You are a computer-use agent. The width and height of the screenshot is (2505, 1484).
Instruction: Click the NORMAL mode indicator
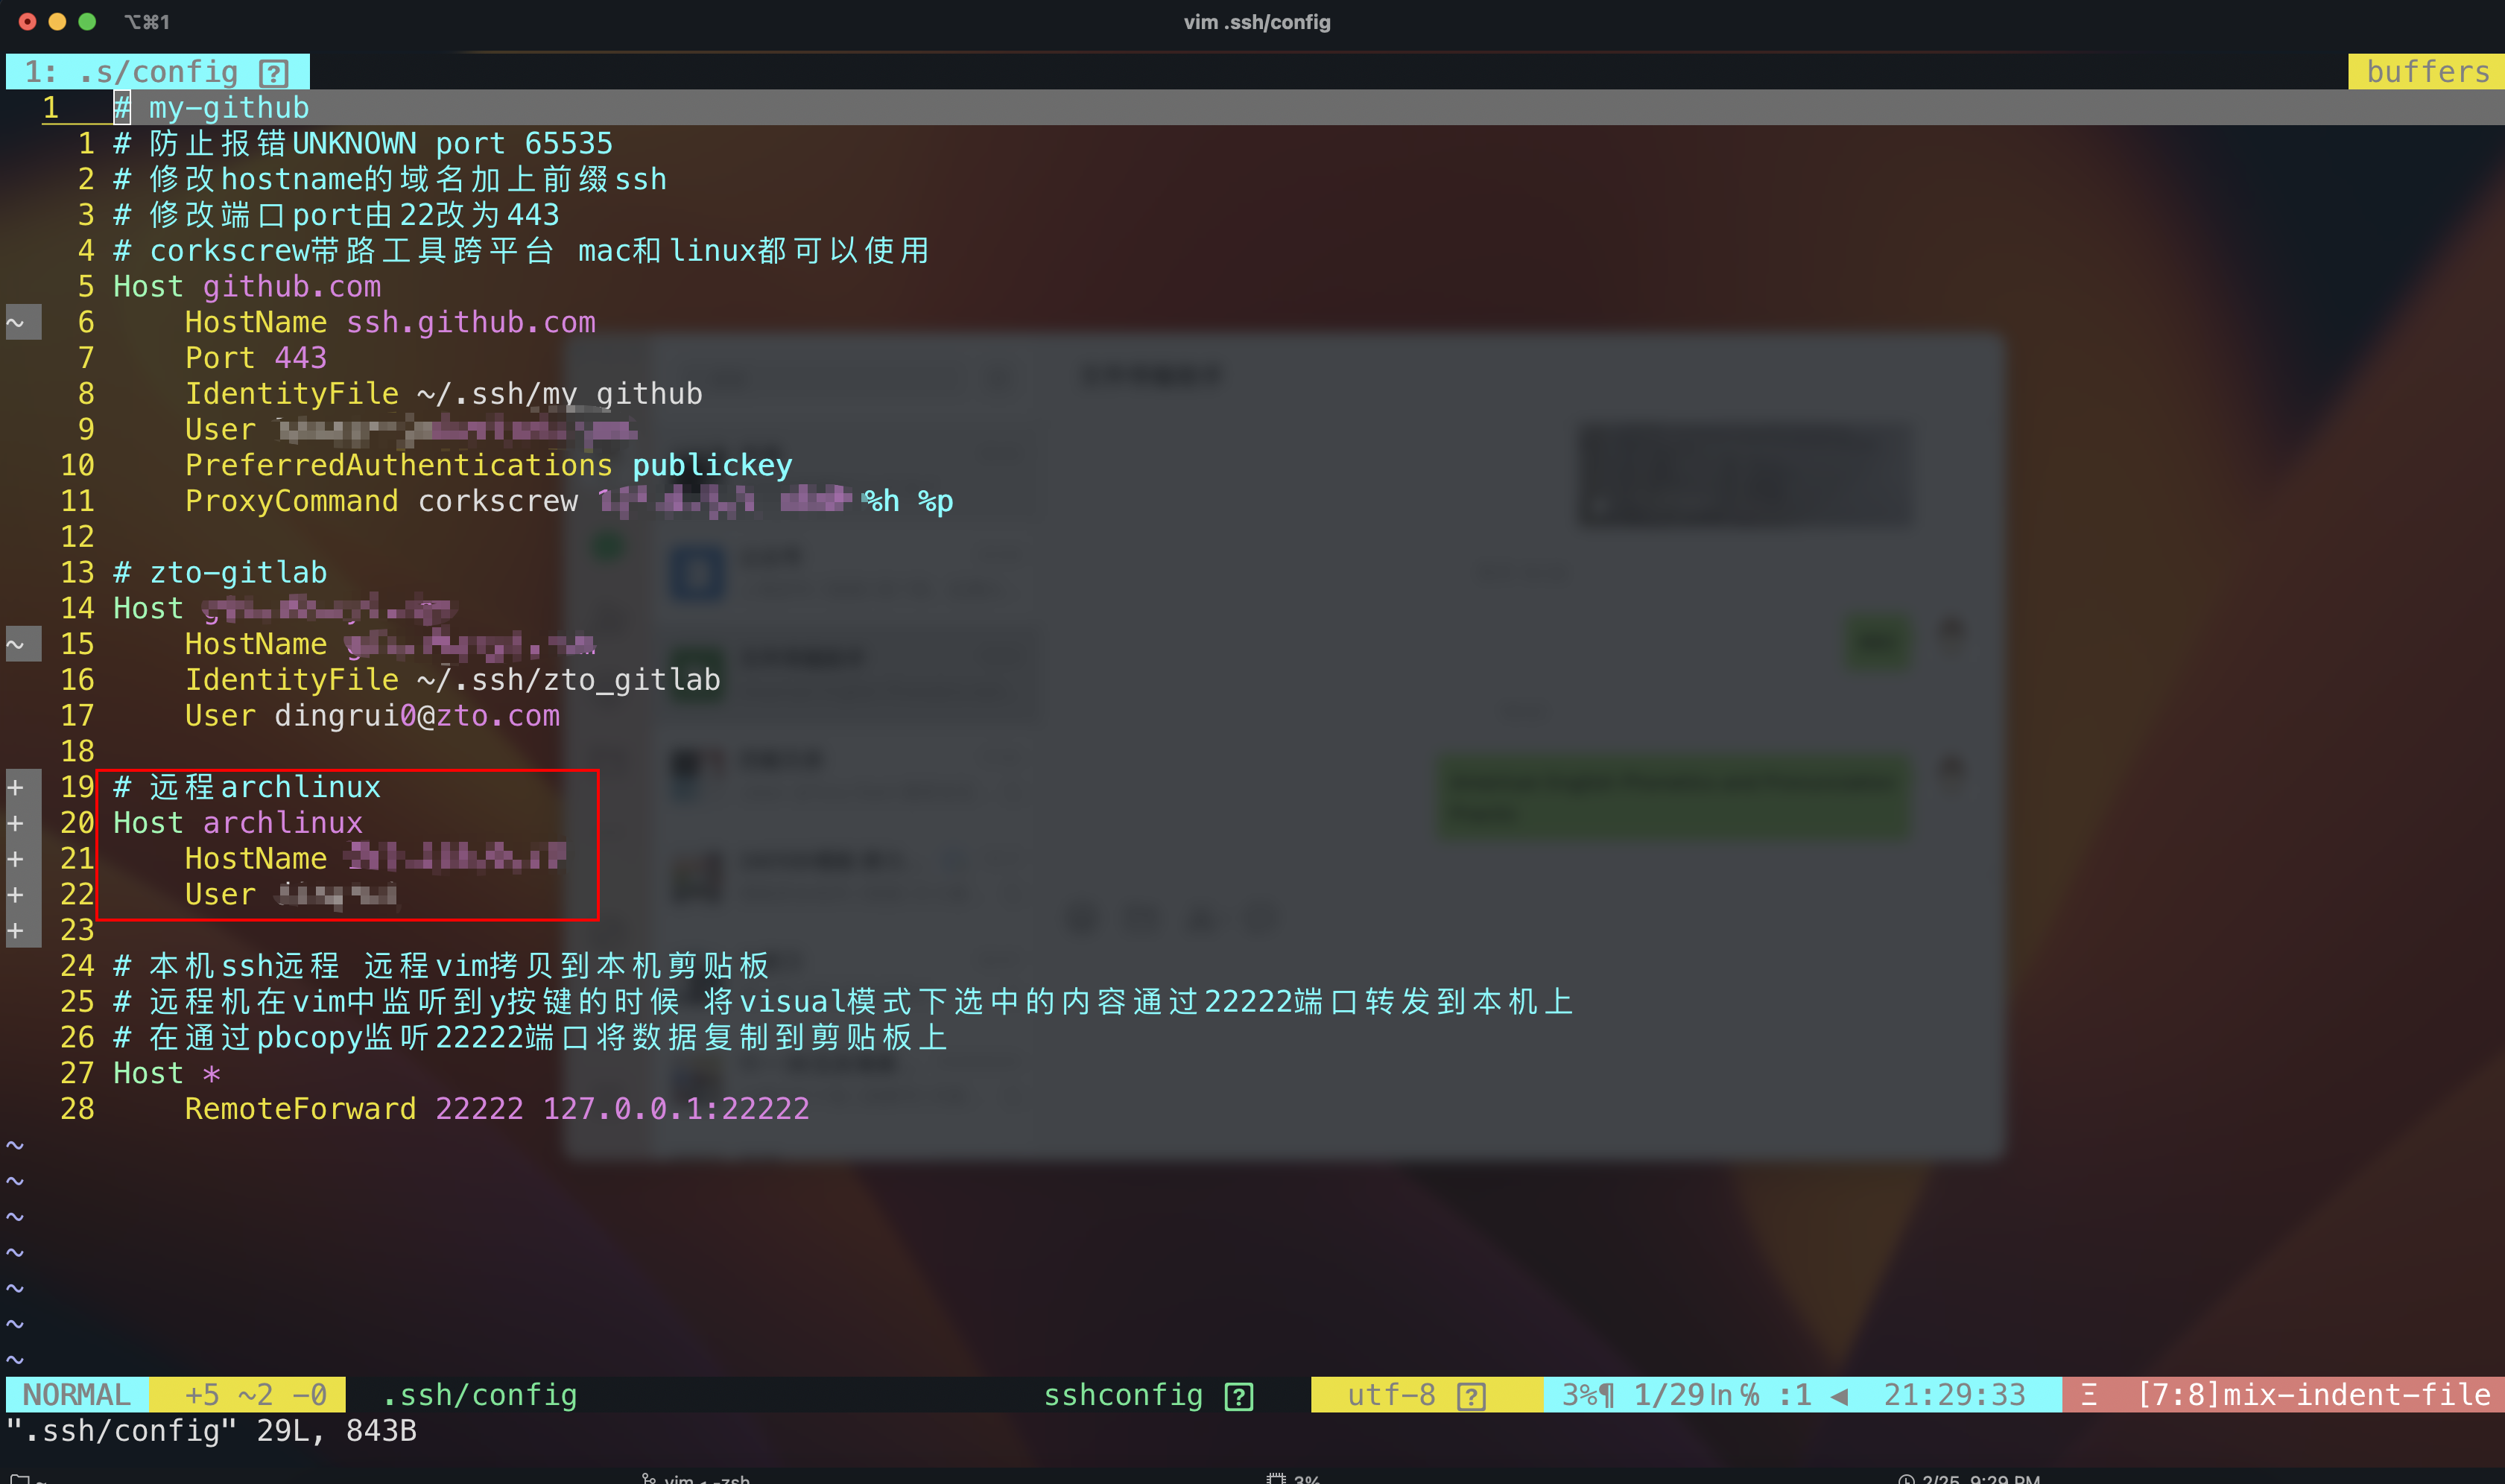(x=77, y=1395)
